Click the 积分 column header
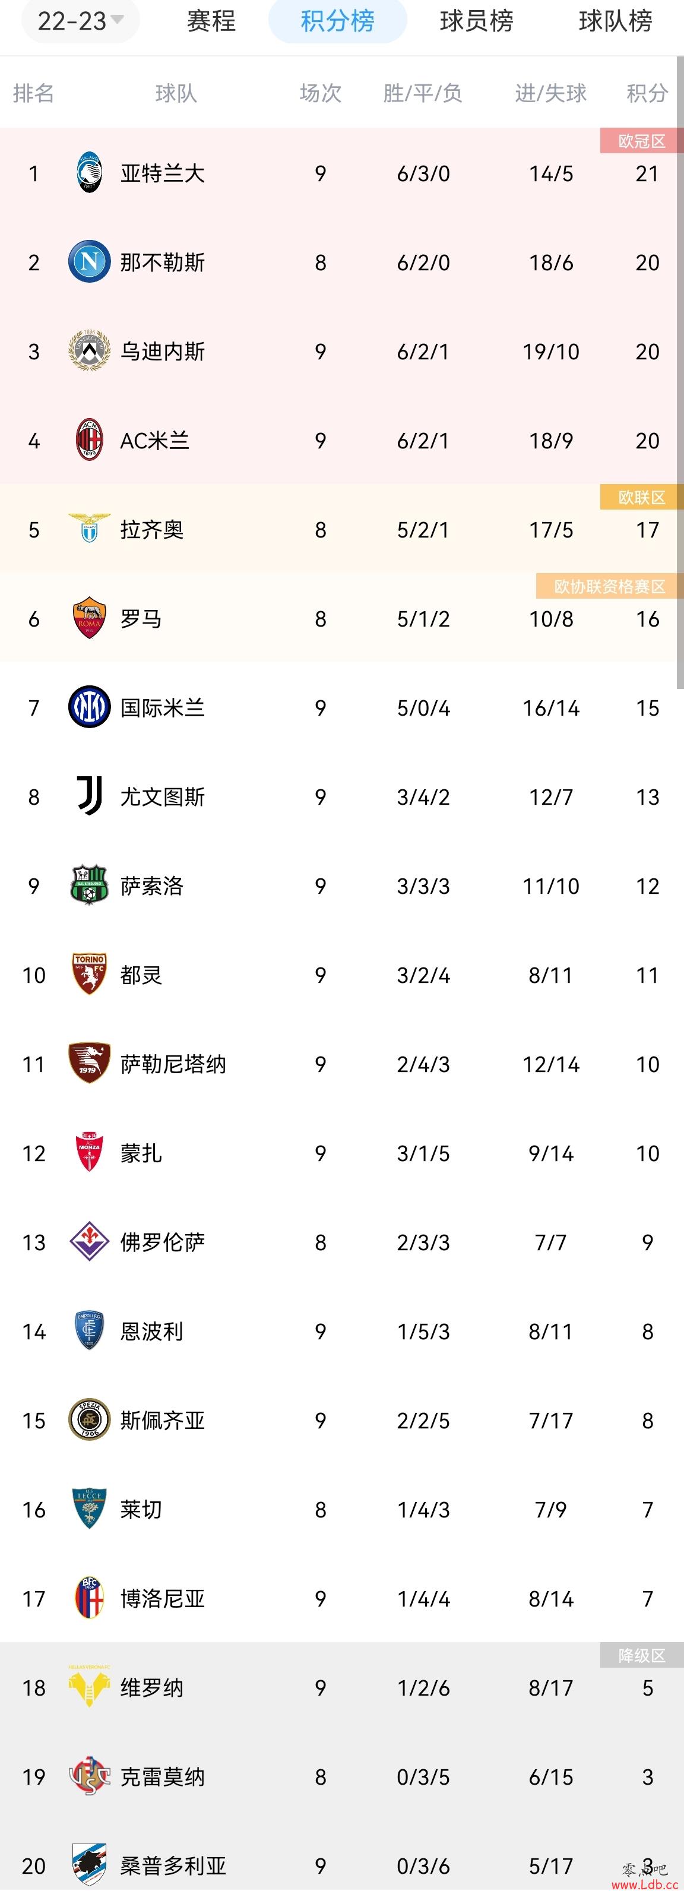Image resolution: width=684 pixels, height=1891 pixels. (647, 93)
